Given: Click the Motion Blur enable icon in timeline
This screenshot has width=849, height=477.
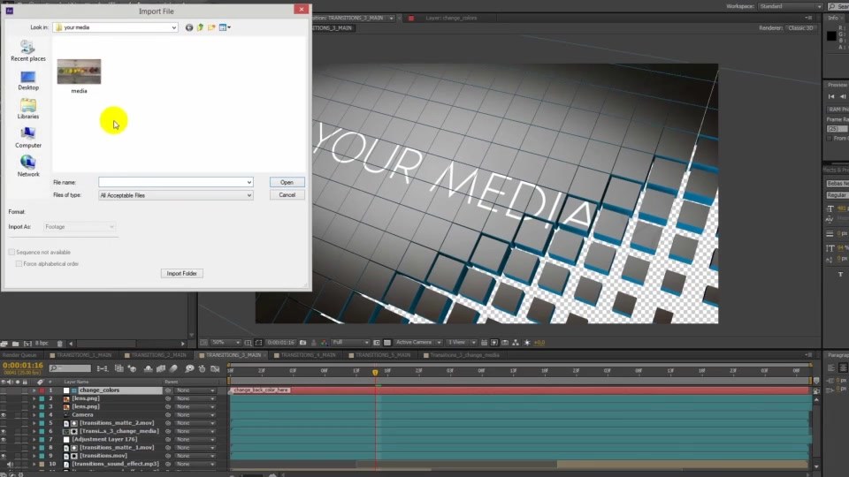Looking at the screenshot, I should (x=173, y=369).
